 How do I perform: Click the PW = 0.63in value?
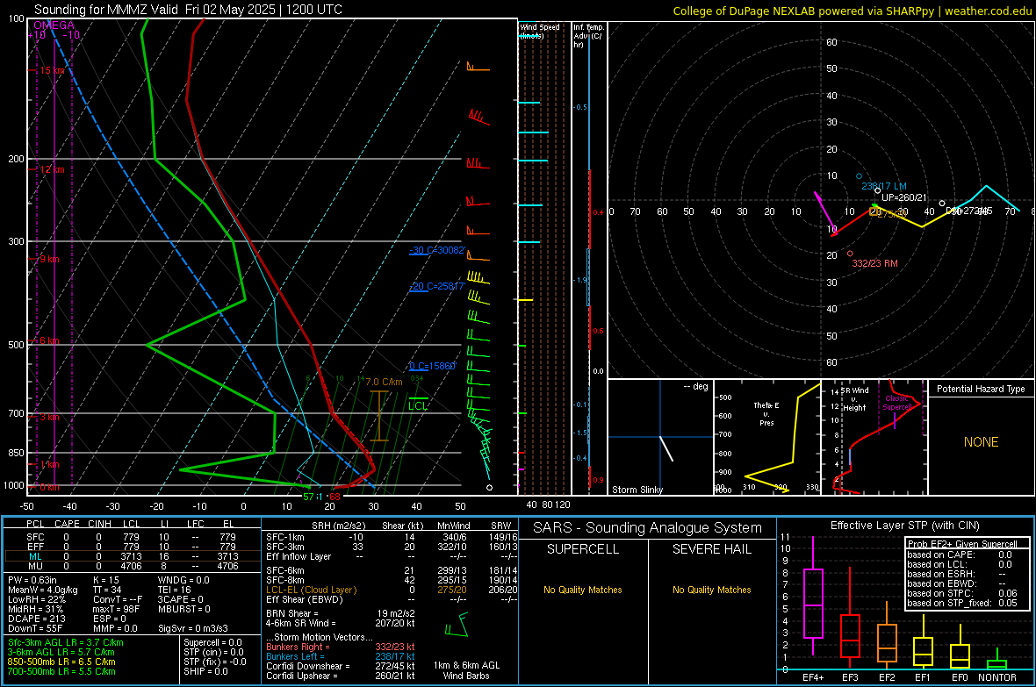pos(33,580)
